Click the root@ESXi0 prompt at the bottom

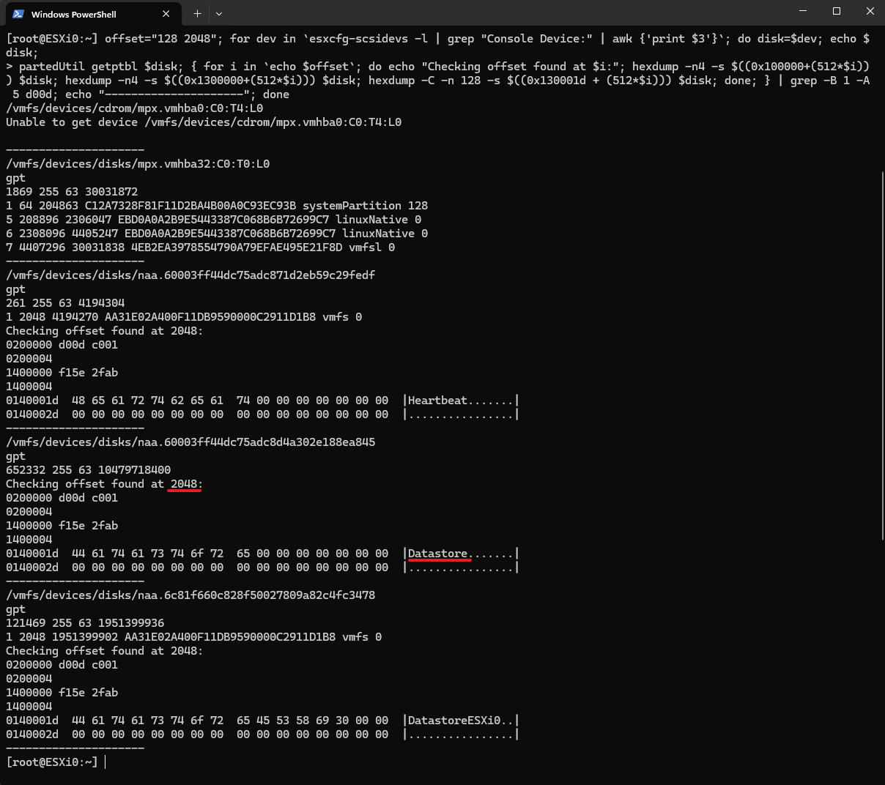point(51,762)
